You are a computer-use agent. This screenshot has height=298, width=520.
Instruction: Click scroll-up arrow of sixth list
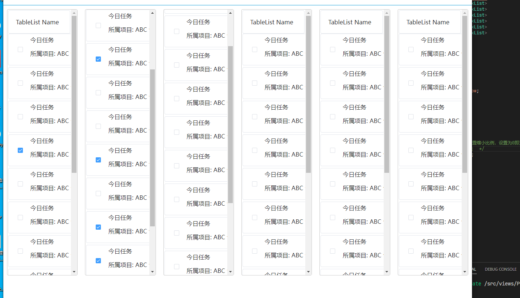pos(465,13)
